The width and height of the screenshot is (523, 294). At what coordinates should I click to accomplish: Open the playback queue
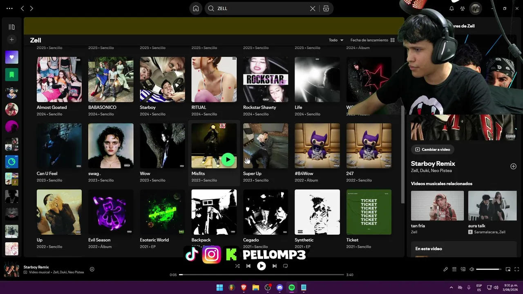click(454, 269)
